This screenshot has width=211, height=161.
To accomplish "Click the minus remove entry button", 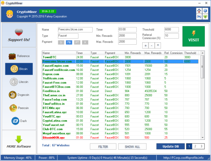I will pyautogui.click(x=152, y=45).
